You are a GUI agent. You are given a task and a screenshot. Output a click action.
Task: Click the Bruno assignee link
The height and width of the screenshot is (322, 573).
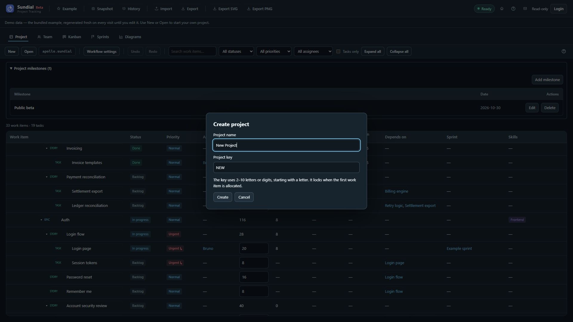(x=208, y=249)
